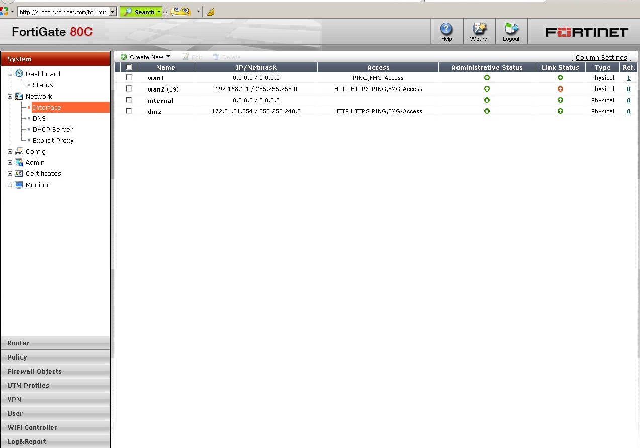
Task: Open the Create New dropdown arrow
Action: pyautogui.click(x=168, y=57)
